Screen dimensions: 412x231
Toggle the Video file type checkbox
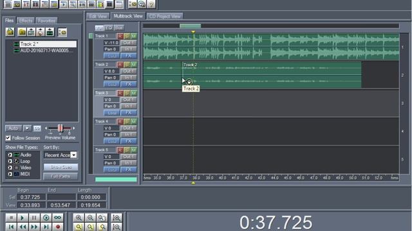tap(10, 167)
